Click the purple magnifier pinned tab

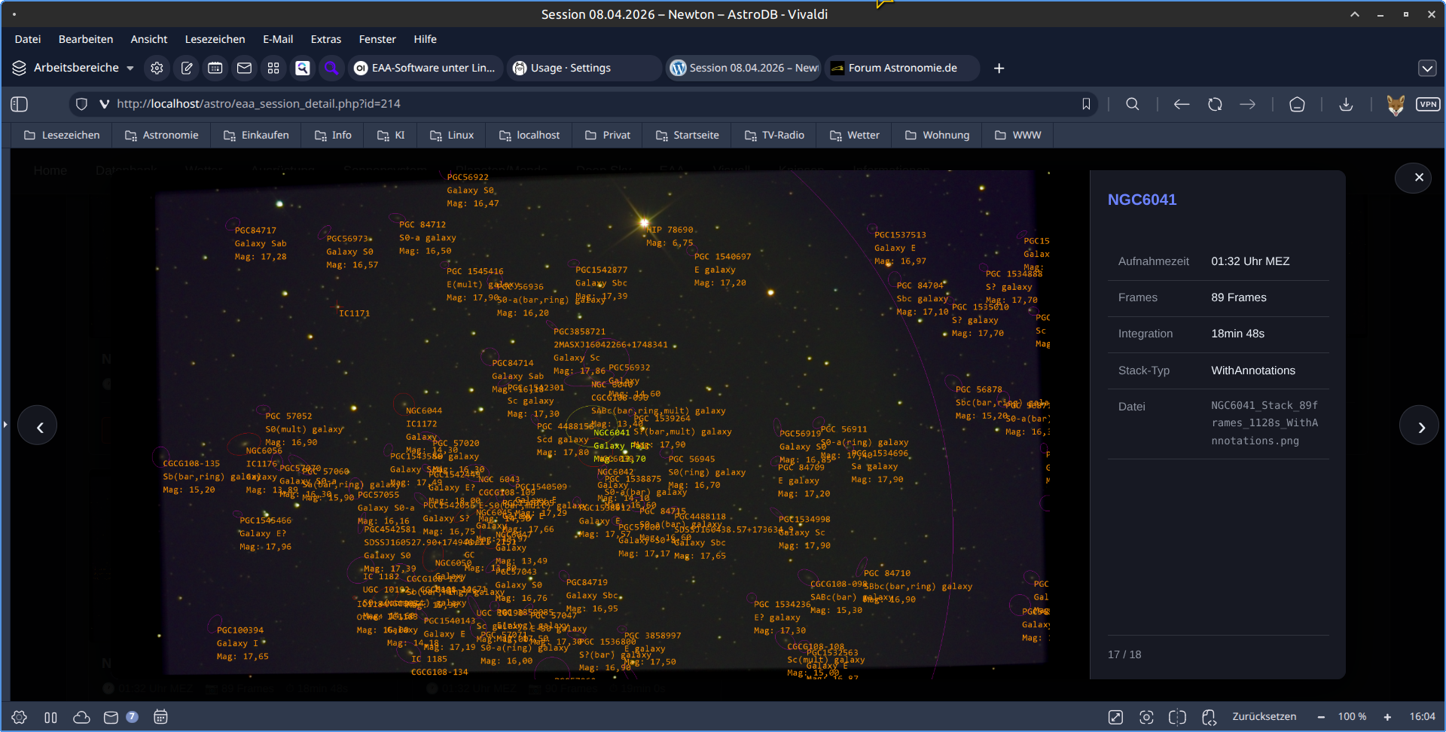[331, 68]
